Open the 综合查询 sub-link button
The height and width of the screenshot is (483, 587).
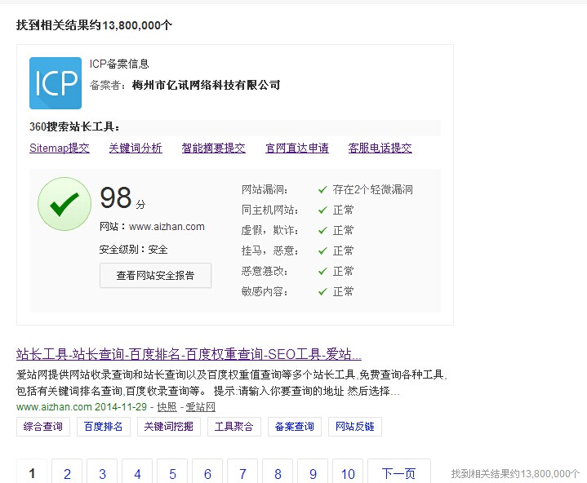pyautogui.click(x=43, y=427)
